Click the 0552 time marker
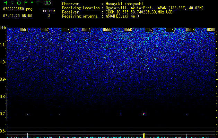This screenshot has height=138, width=218. coord(45,30)
